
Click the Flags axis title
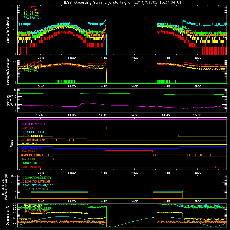[x=12, y=143]
